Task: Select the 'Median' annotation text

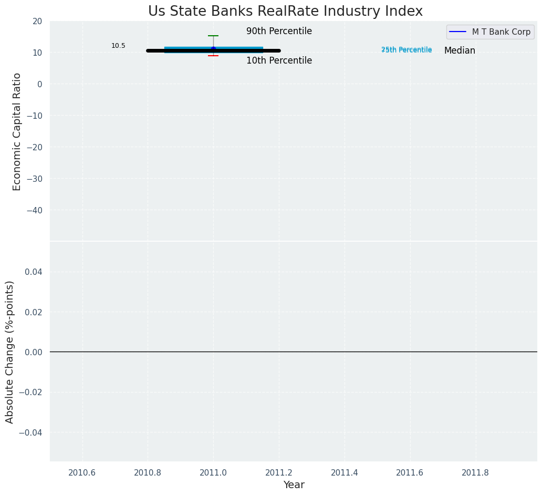Action: (460, 51)
